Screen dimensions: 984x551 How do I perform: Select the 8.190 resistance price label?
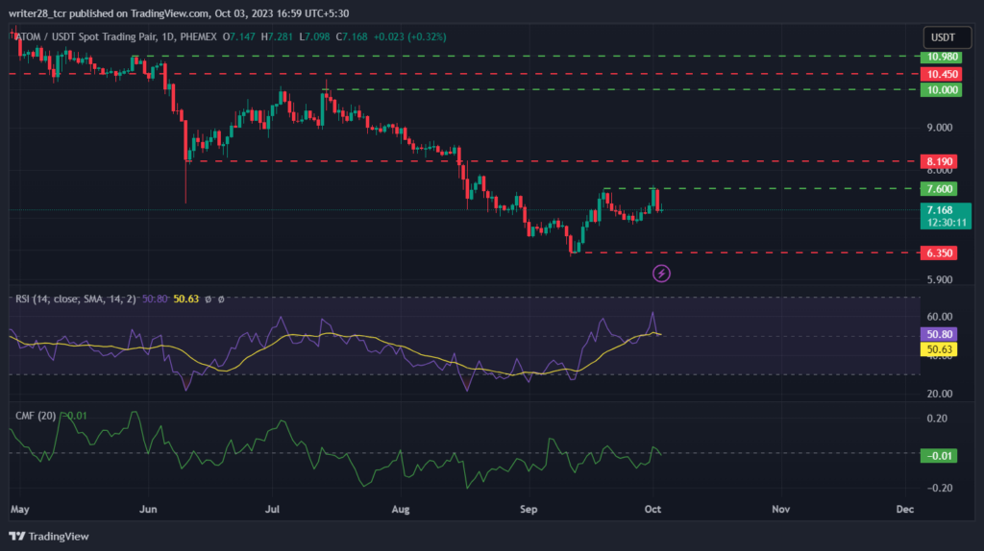(x=939, y=161)
